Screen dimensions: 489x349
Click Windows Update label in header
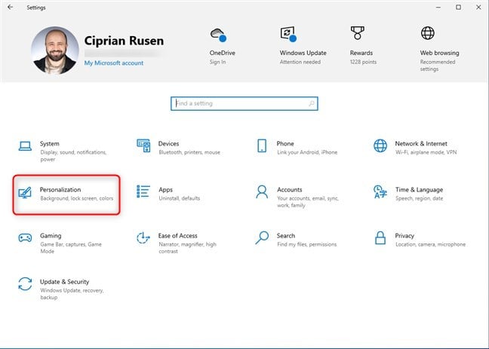[x=303, y=53]
